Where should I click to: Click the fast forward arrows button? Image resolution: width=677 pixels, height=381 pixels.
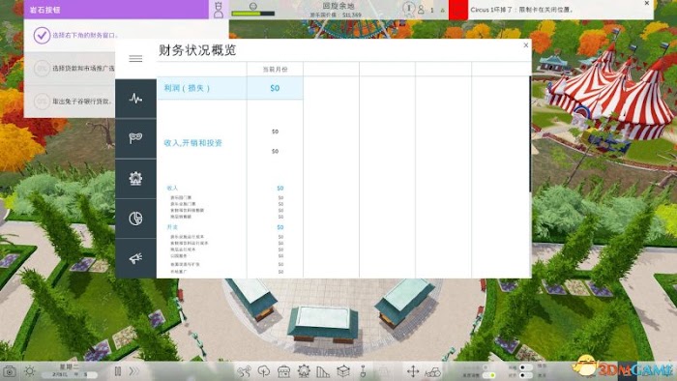(134, 371)
